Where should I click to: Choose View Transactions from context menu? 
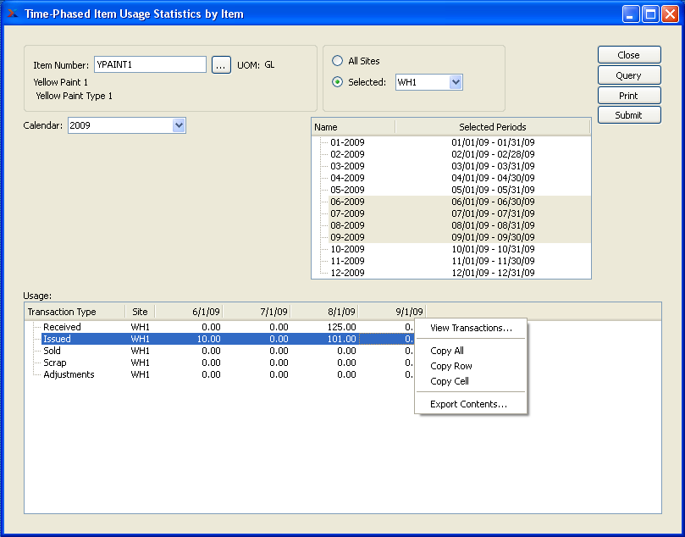(471, 328)
